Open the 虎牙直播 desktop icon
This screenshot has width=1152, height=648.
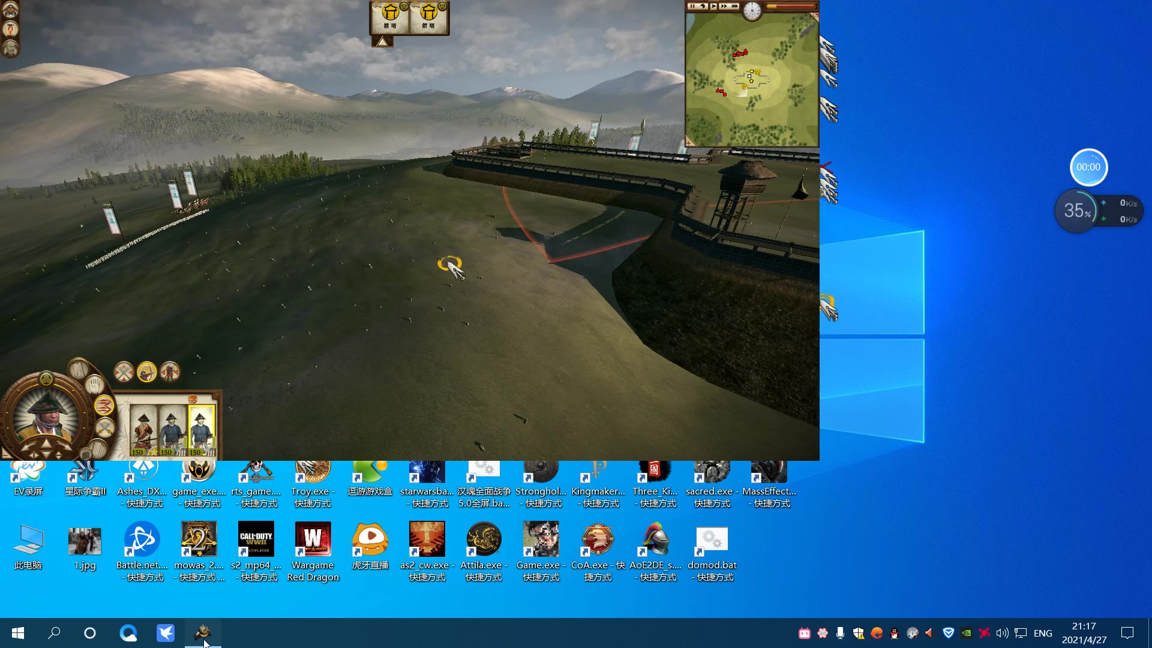pos(370,547)
